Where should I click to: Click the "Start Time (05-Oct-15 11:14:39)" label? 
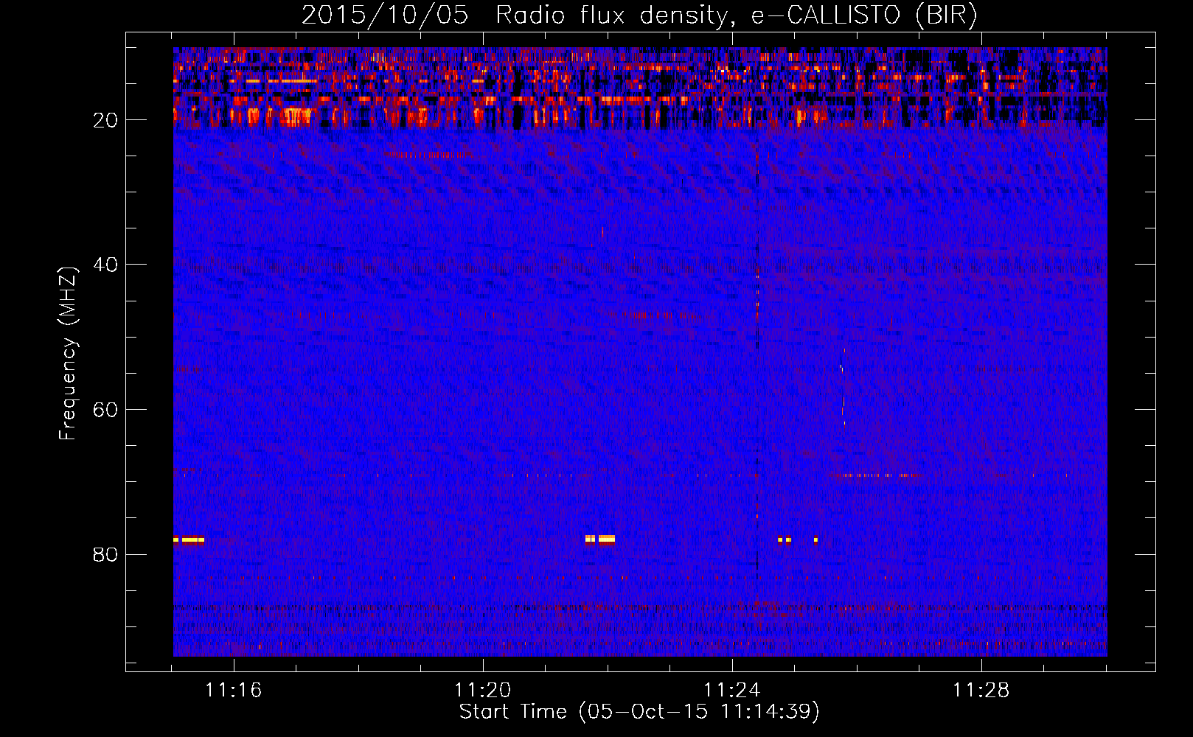click(x=639, y=712)
